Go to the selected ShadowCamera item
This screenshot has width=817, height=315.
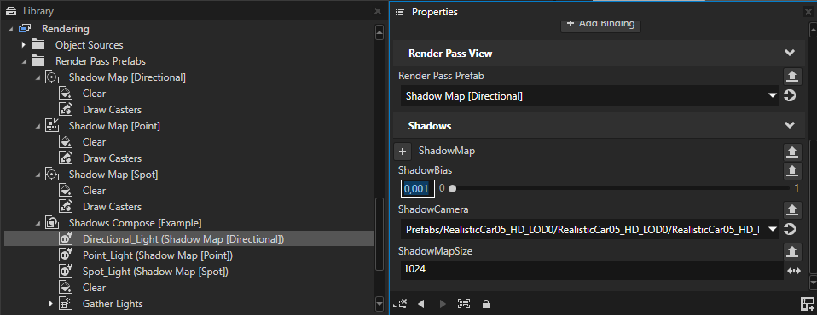[790, 229]
